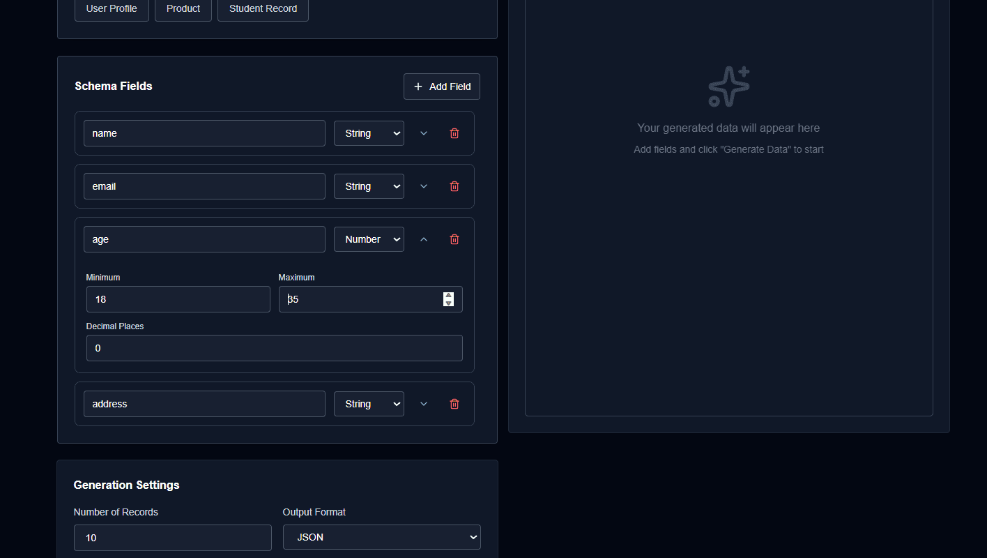Click the Schema Fields heading
The width and height of the screenshot is (987, 558).
(114, 86)
